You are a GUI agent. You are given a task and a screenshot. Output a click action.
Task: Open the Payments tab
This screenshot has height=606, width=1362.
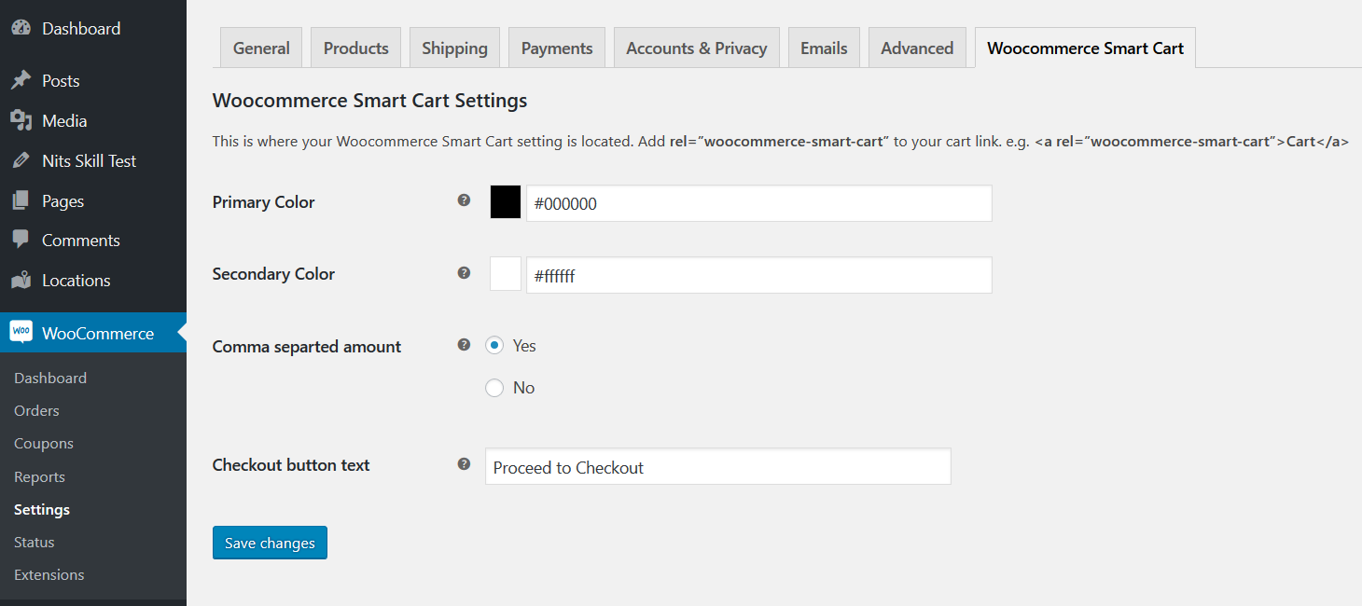point(557,48)
